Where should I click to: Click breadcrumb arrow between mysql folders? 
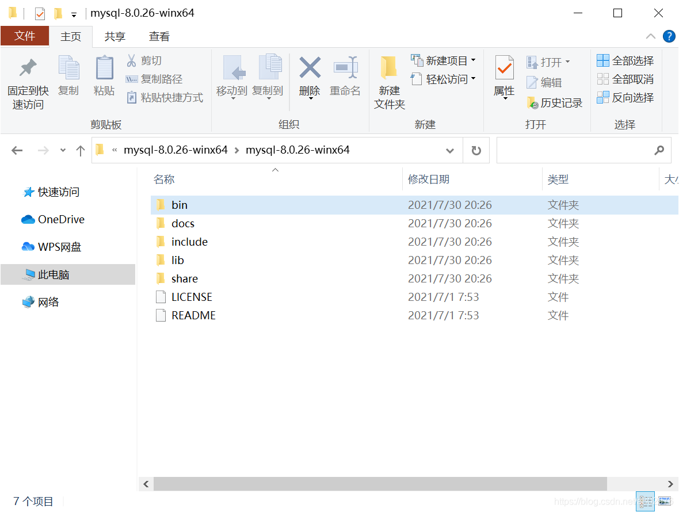[237, 151]
